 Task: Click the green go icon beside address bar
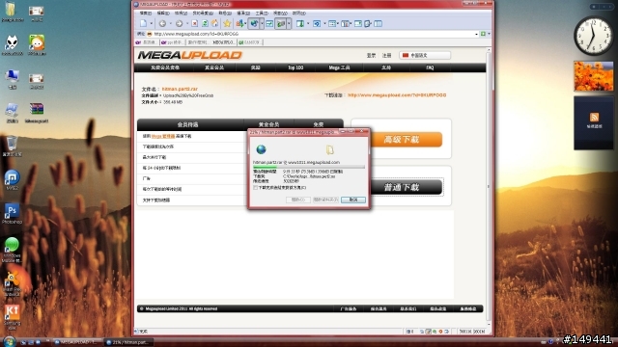point(483,35)
